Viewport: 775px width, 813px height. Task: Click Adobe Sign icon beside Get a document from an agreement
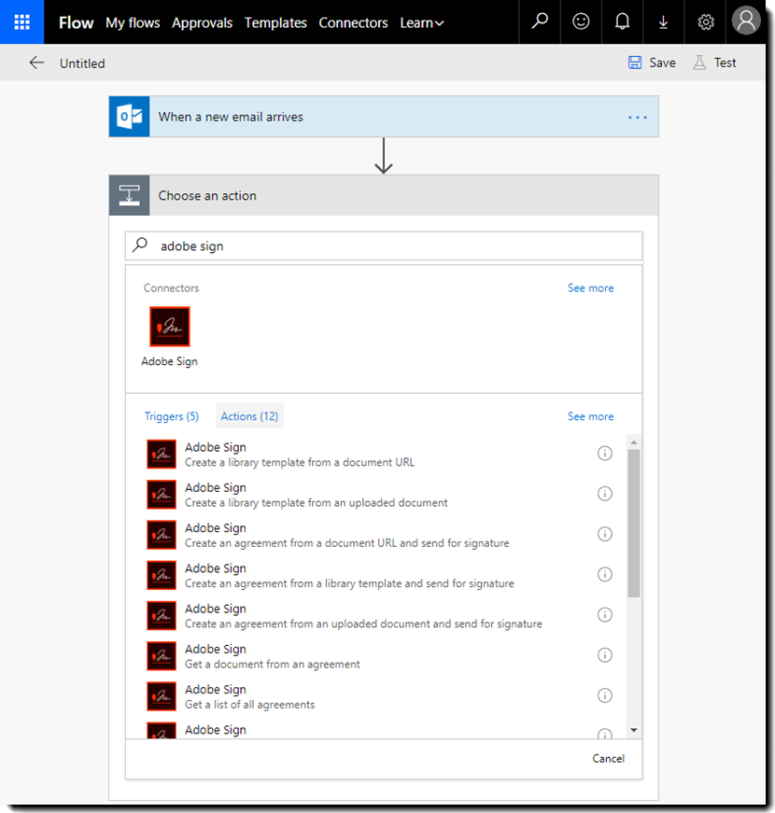[x=162, y=656]
